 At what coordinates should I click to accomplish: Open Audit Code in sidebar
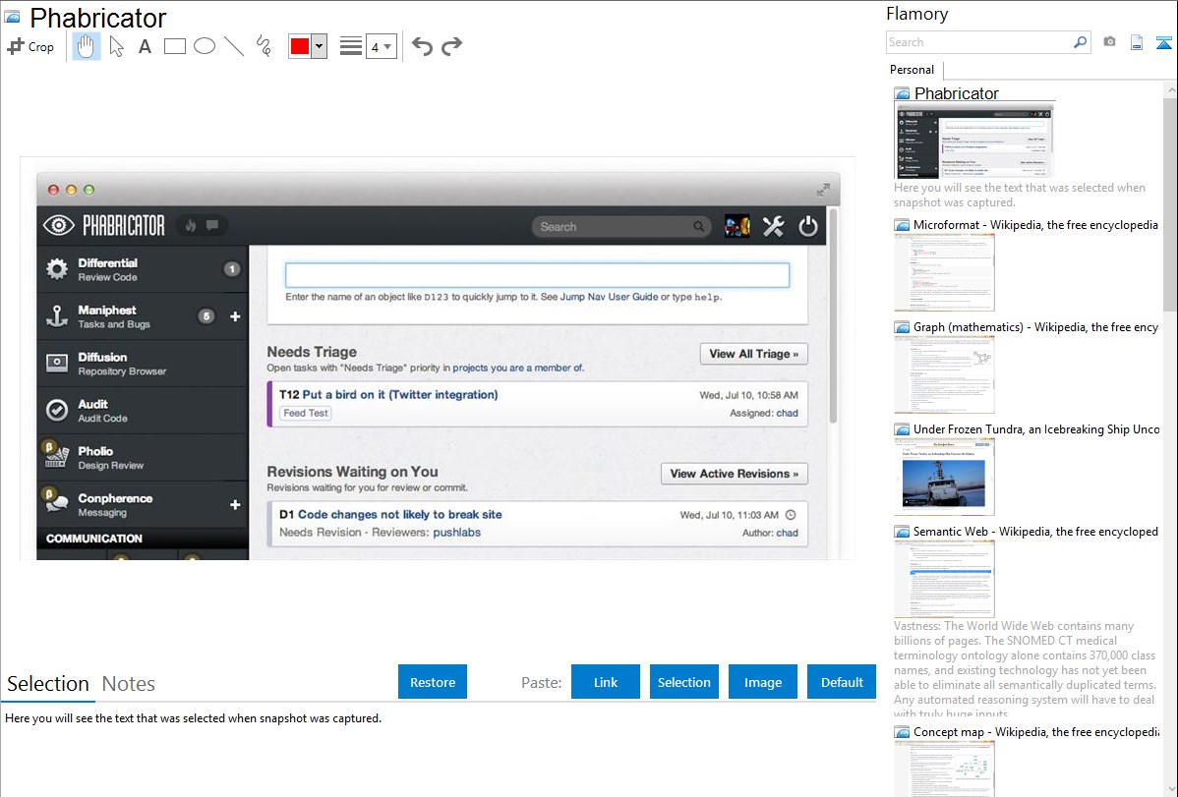[x=143, y=411]
